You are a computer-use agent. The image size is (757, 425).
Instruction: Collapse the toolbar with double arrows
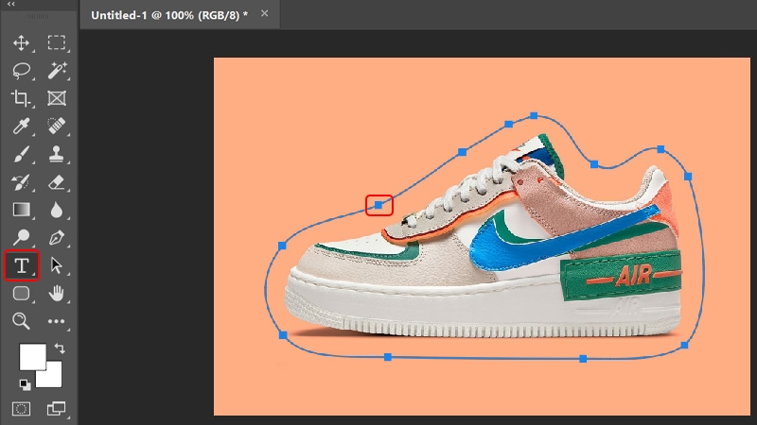(x=10, y=4)
